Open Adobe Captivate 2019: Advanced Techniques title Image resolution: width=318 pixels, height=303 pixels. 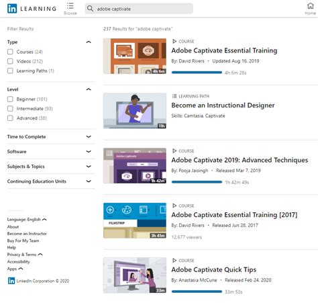click(240, 160)
